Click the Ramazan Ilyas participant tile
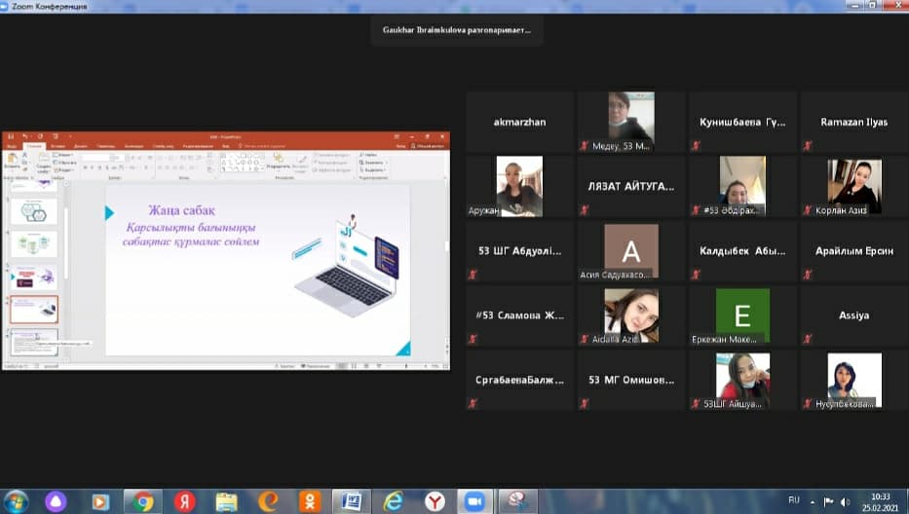This screenshot has width=909, height=514. point(853,123)
